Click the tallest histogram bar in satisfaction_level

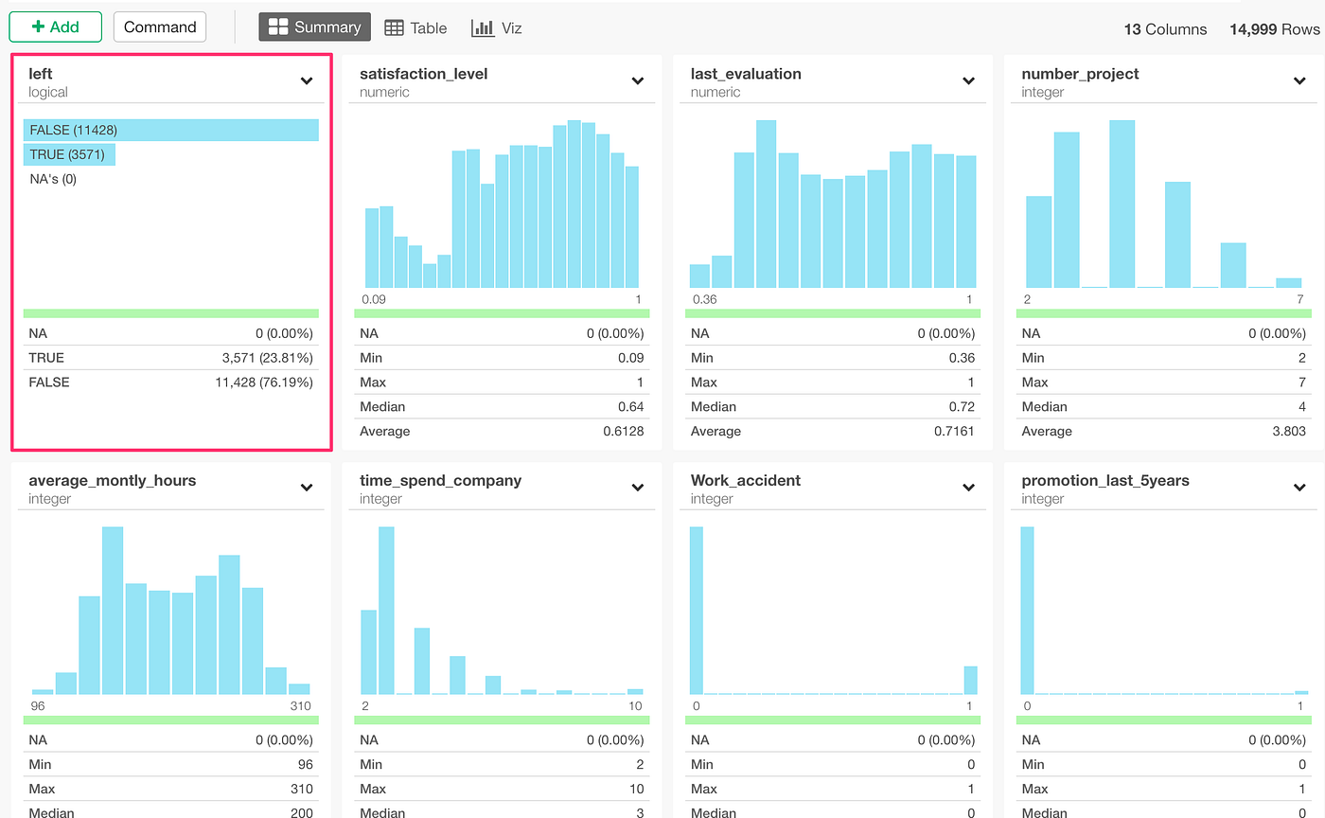573,189
